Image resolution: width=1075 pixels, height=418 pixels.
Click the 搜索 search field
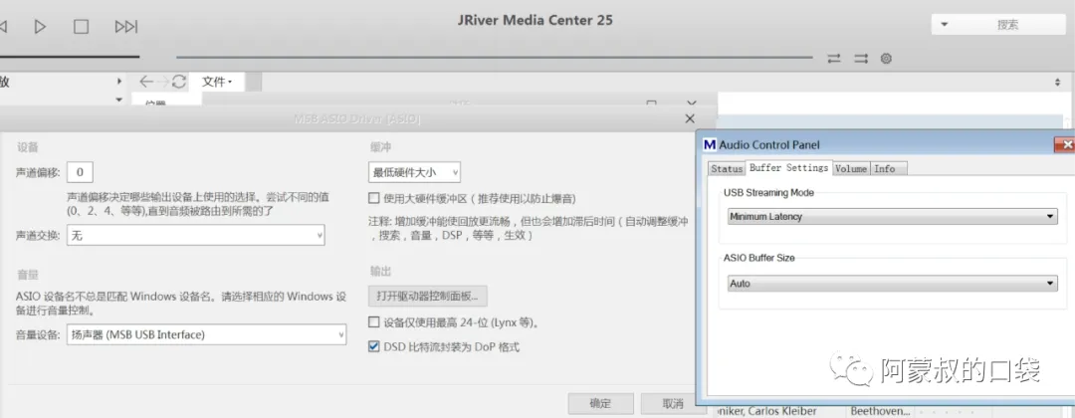click(x=1007, y=25)
